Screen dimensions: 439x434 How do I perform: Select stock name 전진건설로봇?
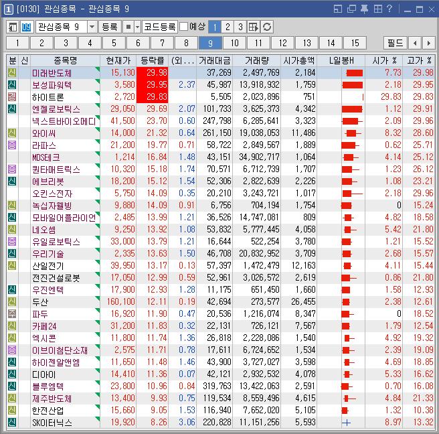(x=56, y=278)
